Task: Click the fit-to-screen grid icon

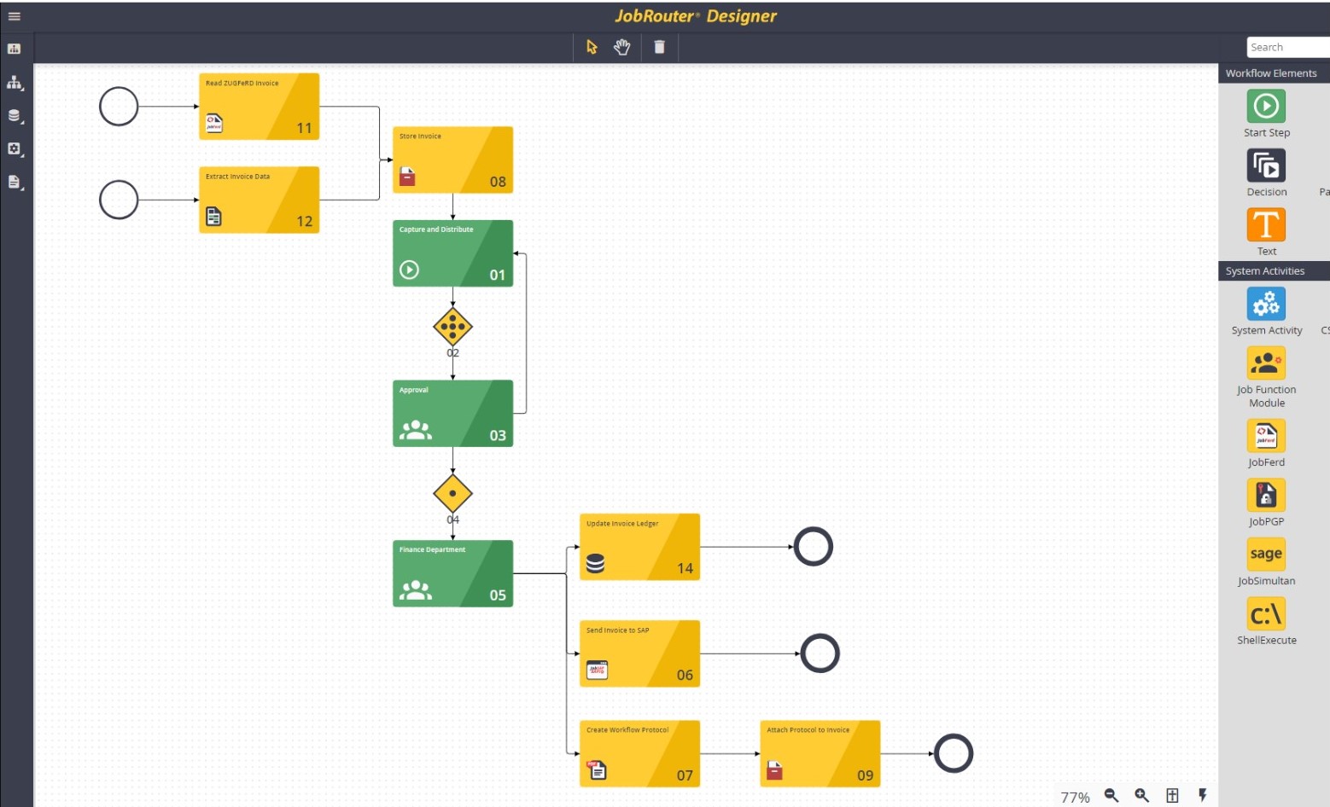Action: click(x=1173, y=795)
